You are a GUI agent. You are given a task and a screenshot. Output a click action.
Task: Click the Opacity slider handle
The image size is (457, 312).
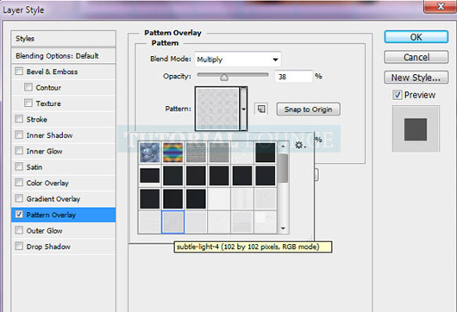point(224,78)
